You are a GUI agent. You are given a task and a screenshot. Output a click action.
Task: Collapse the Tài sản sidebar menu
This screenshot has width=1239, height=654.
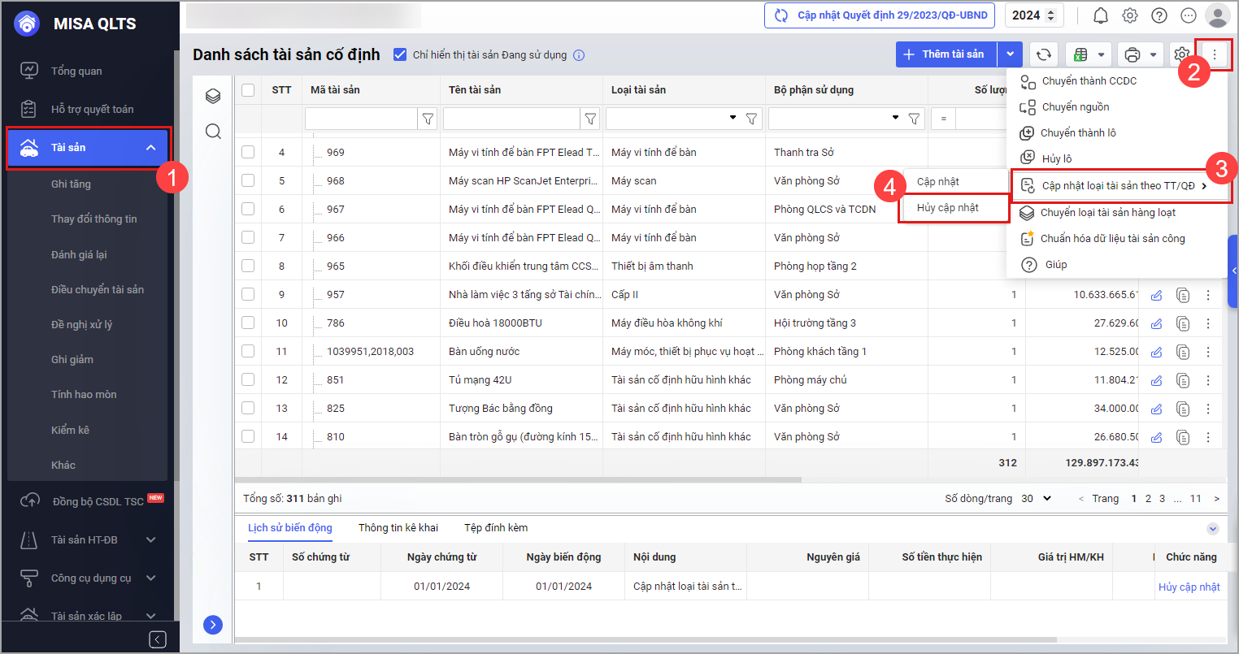pos(150,148)
